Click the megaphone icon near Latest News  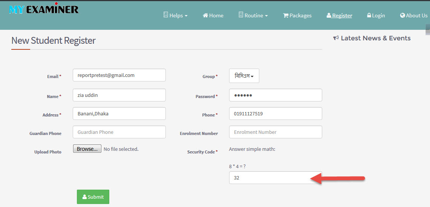[x=336, y=38]
